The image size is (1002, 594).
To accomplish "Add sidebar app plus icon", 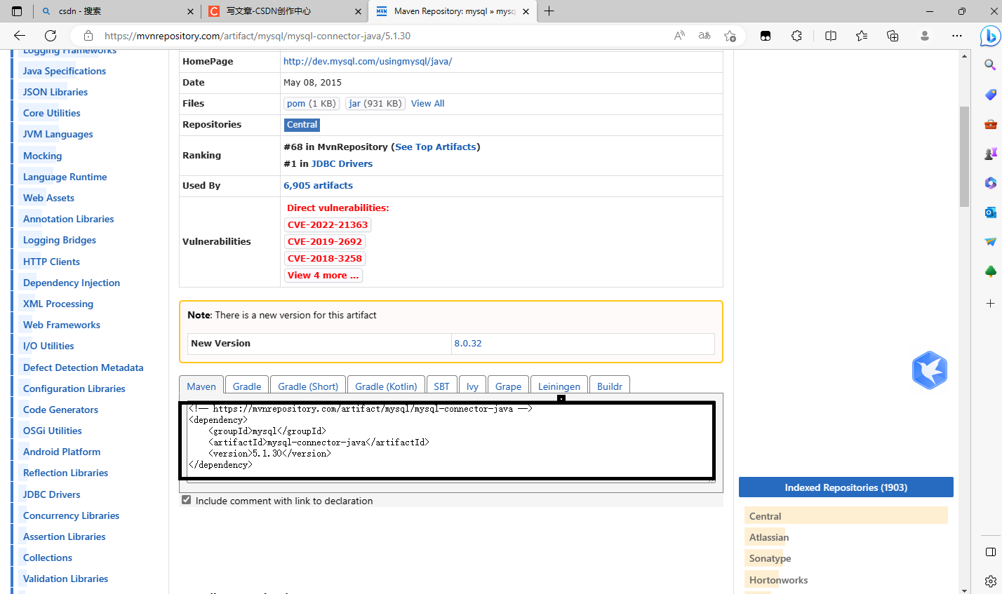I will (x=990, y=303).
